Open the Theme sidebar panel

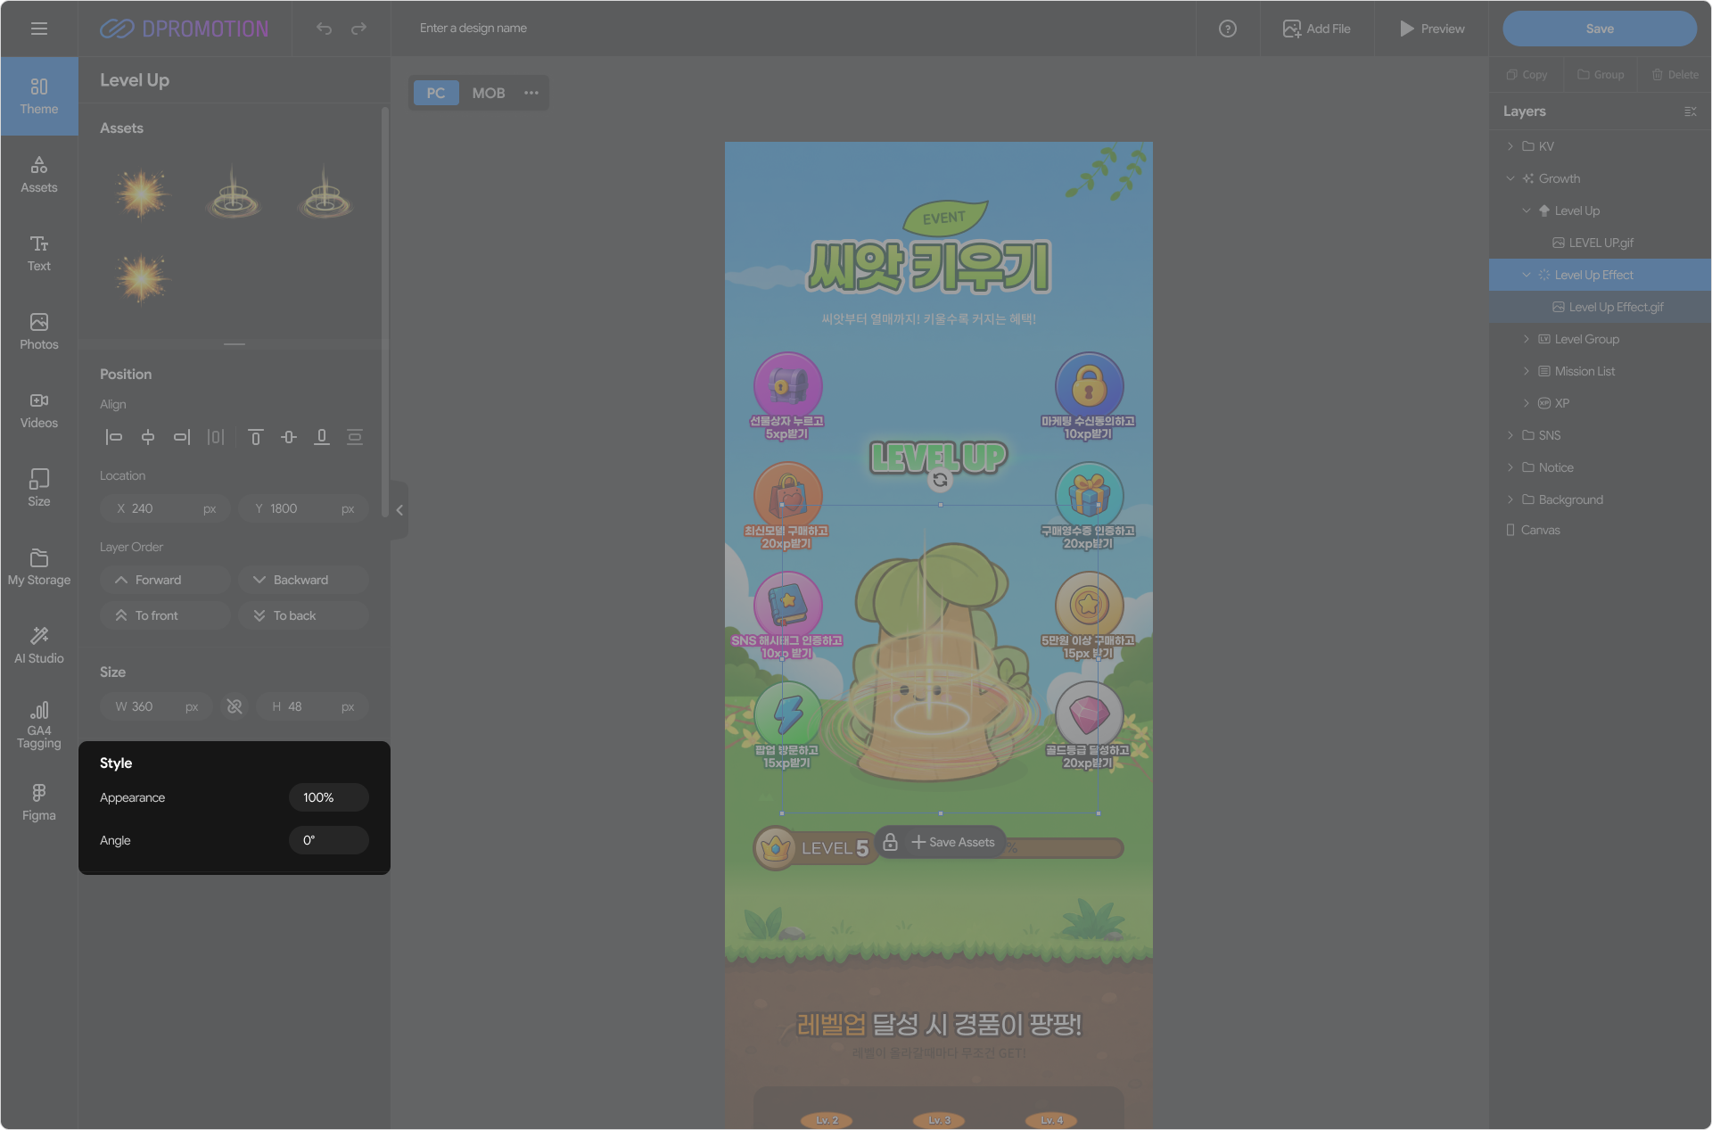click(x=39, y=96)
